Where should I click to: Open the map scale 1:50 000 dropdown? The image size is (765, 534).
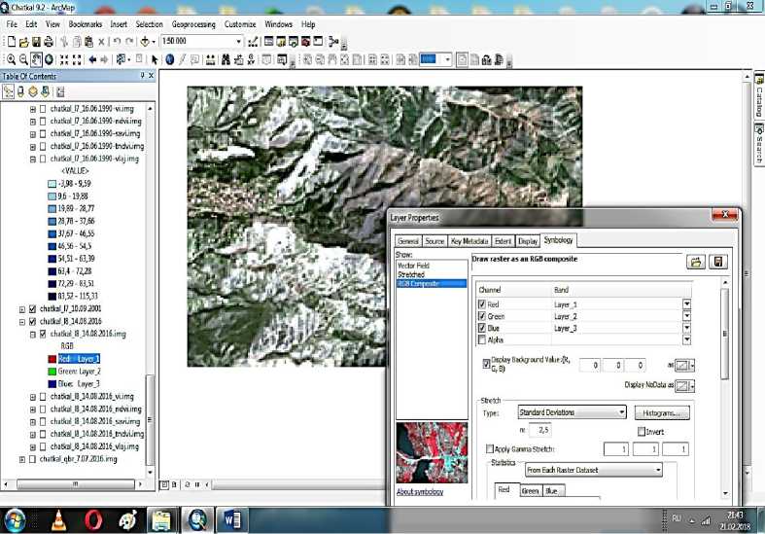(238, 42)
